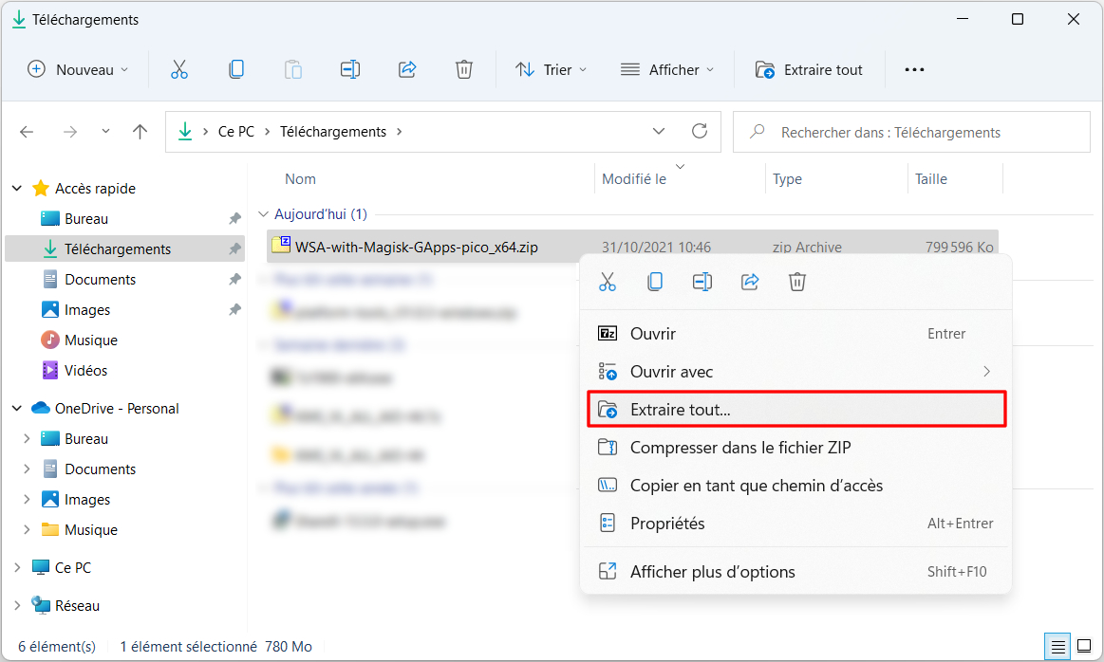
Task: Collapse the Aujourd'hui file group
Action: (263, 213)
